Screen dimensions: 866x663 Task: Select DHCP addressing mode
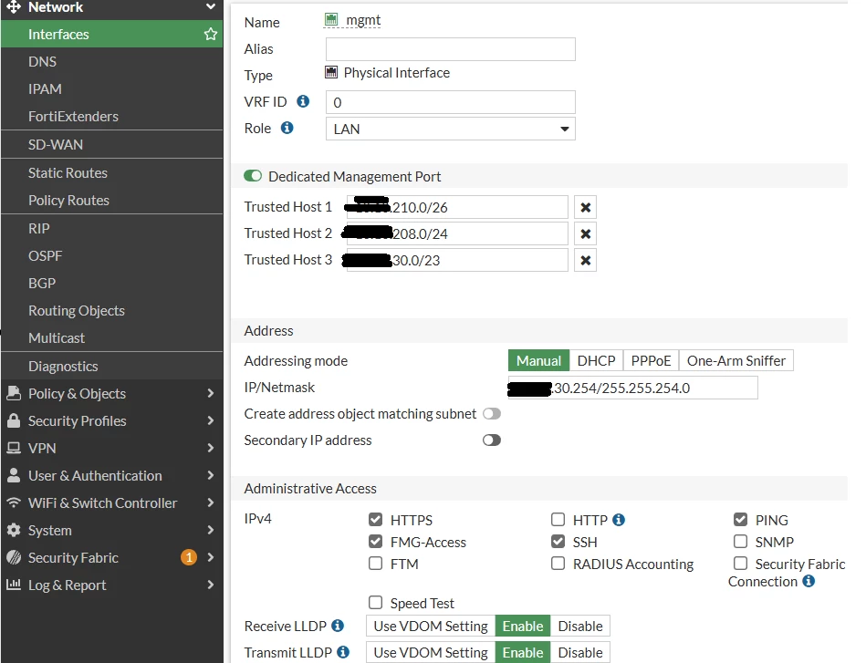(596, 360)
